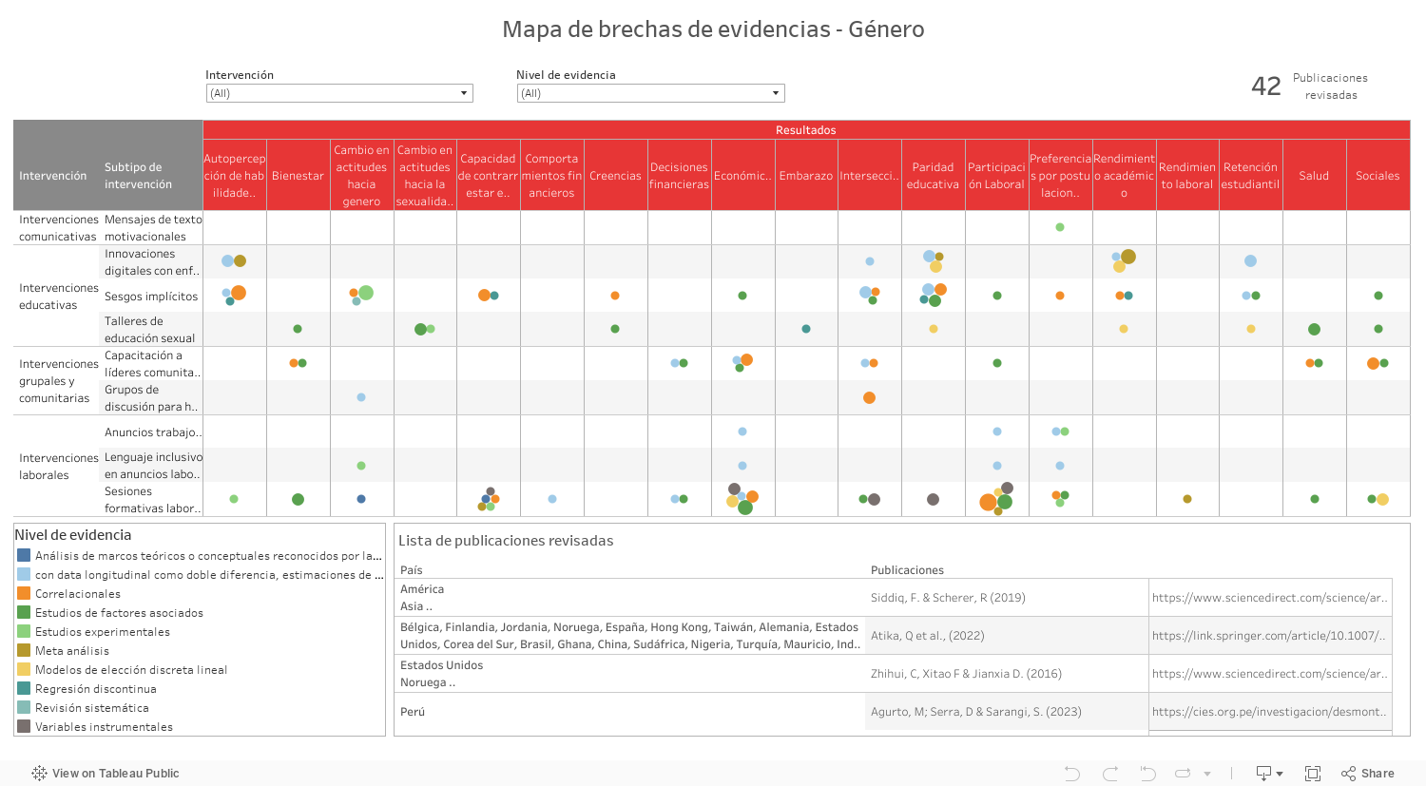Select the Regresión discontinua legend swatch

24,688
